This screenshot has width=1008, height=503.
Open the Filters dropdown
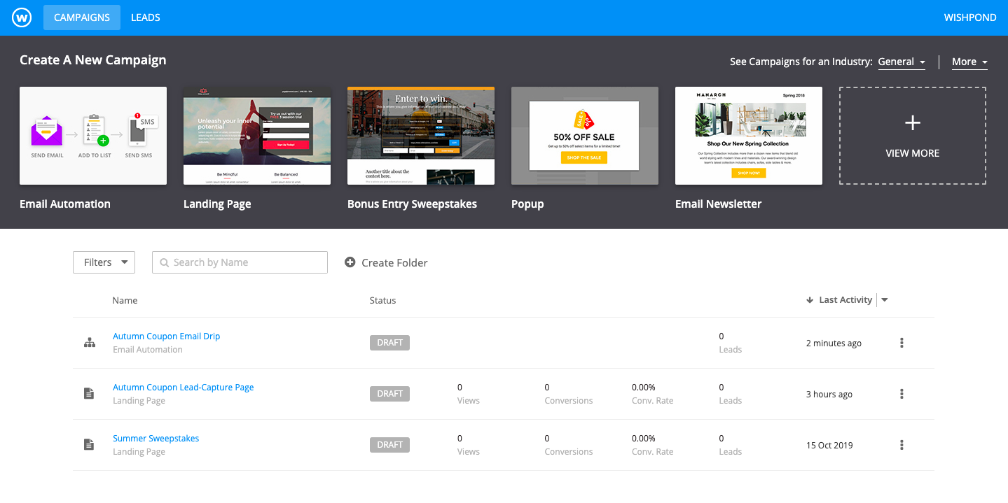[x=104, y=262]
